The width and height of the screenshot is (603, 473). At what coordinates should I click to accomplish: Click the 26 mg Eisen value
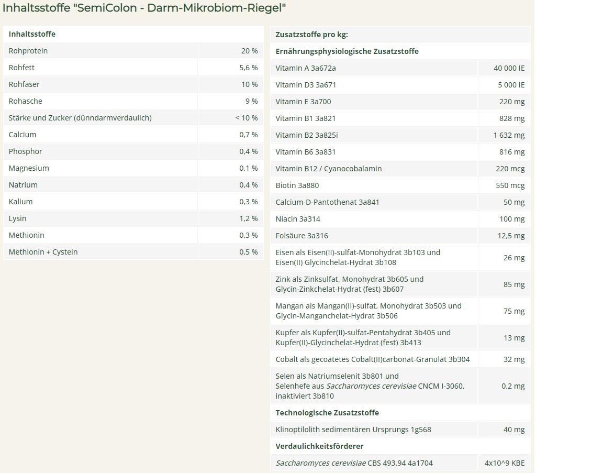(514, 258)
